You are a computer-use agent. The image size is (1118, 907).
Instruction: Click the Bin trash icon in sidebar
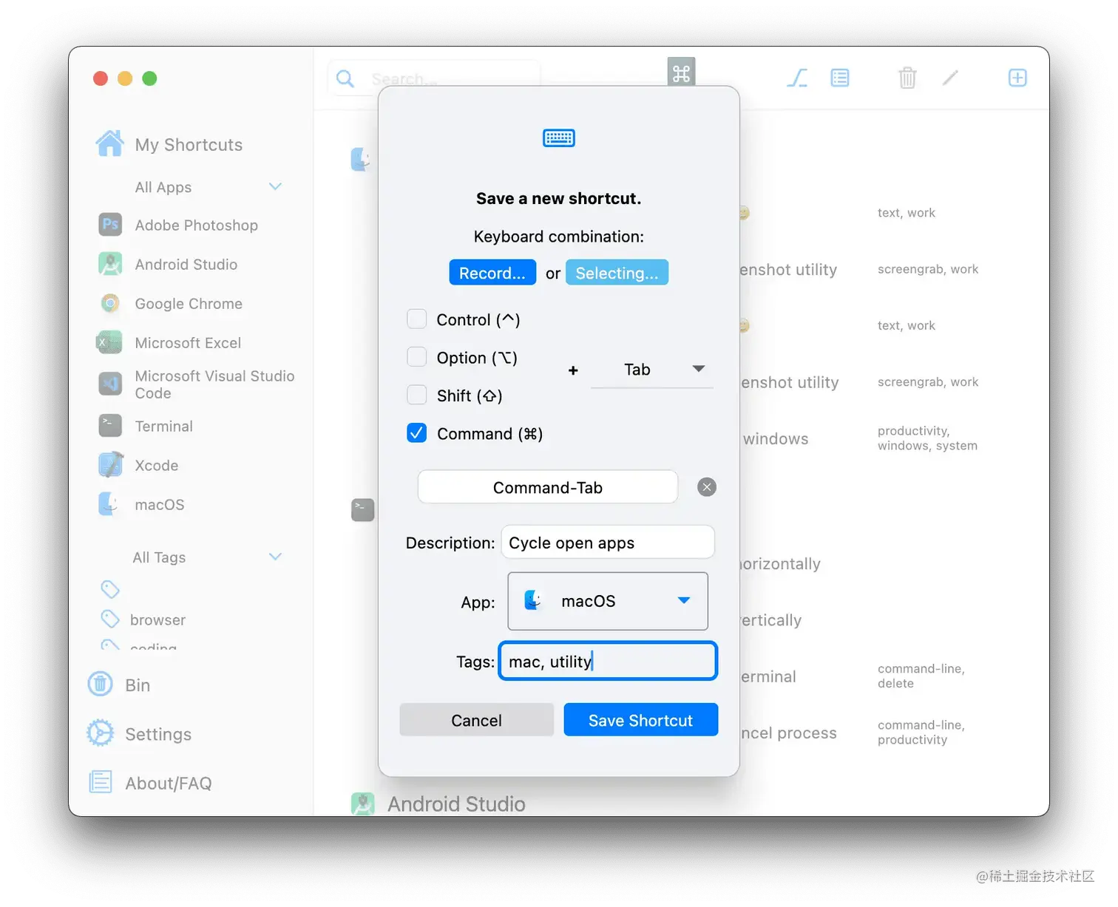coord(101,684)
